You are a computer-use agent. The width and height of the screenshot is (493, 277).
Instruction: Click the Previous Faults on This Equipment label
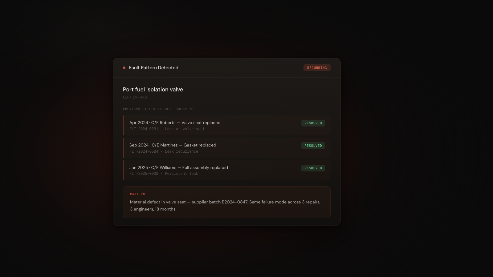(x=158, y=109)
